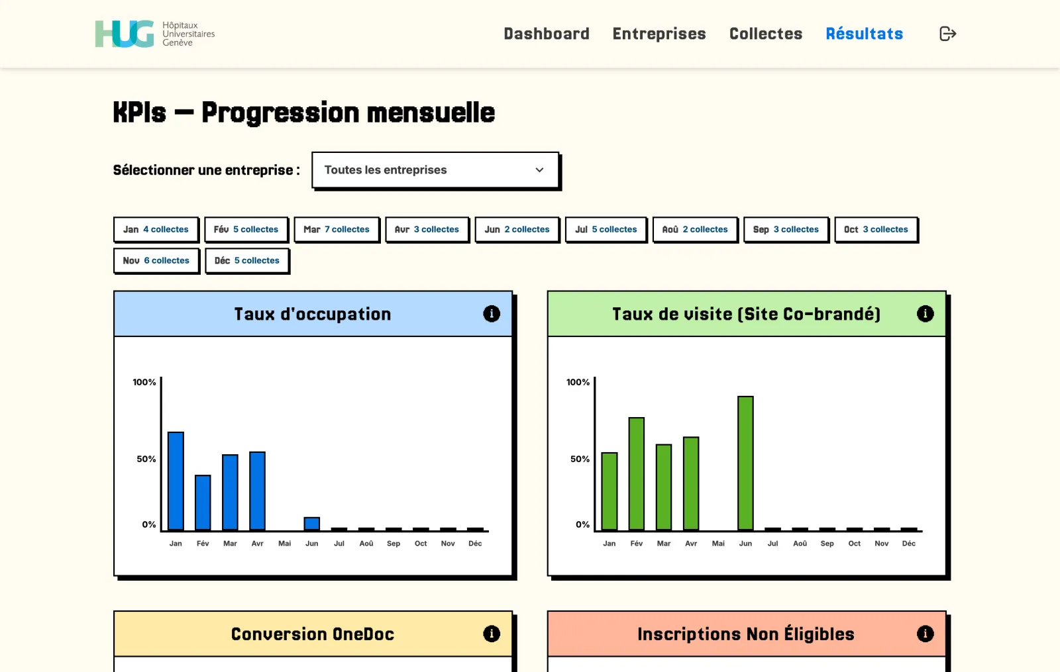The image size is (1060, 672).
Task: Open the Dashboard navigation item
Action: 547,34
